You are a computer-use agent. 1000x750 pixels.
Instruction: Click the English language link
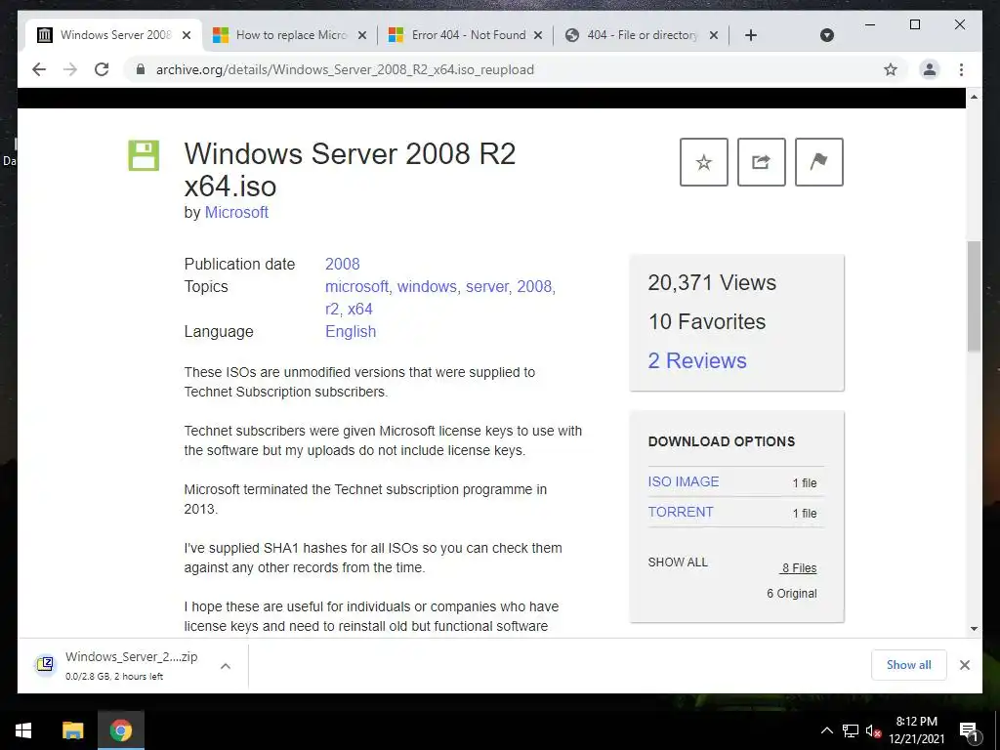click(351, 332)
